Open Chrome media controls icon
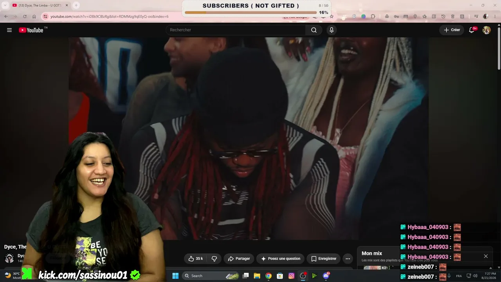501x282 pixels. [x=476, y=16]
